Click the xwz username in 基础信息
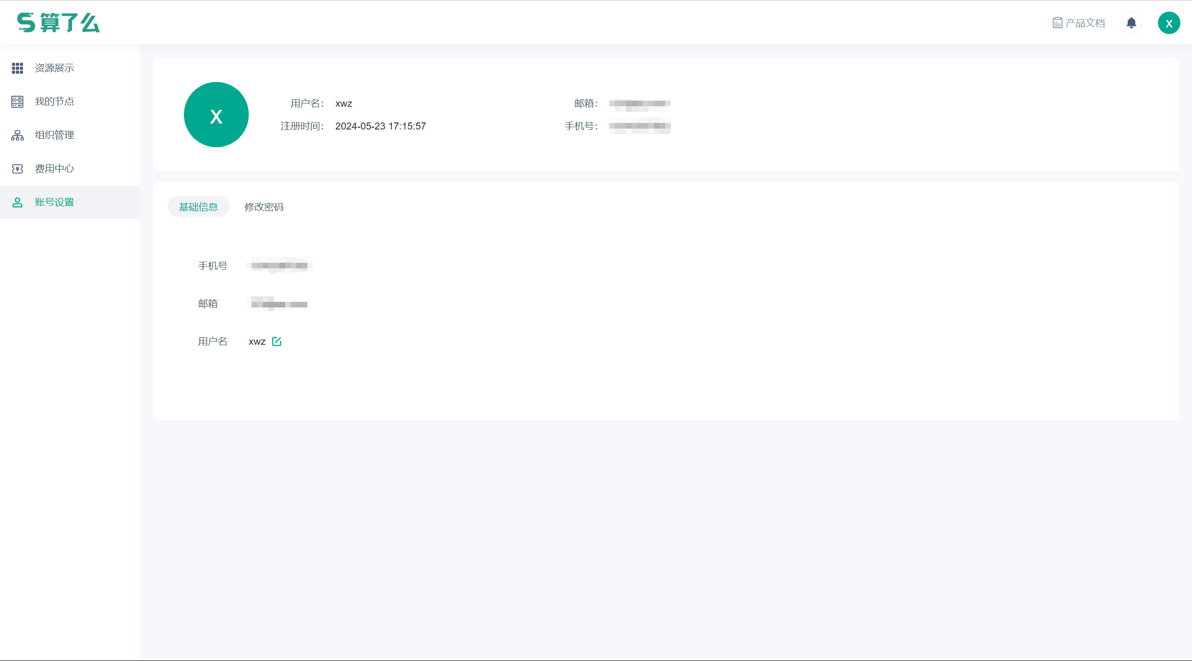Viewport: 1192px width, 661px height. point(257,342)
